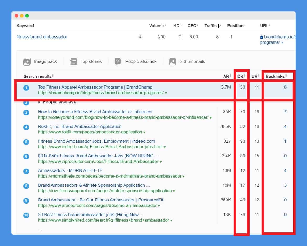307x246 pixels.
Task: Open dropdown arrow after indeed.com URL
Action: click(165, 147)
